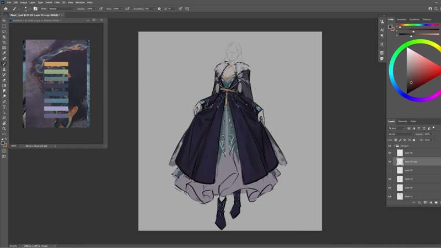Select the Type tool
441x248 pixels.
[x=4, y=107]
